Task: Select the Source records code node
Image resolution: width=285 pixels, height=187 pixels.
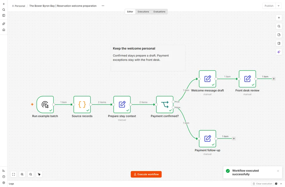Action: [x=82, y=105]
